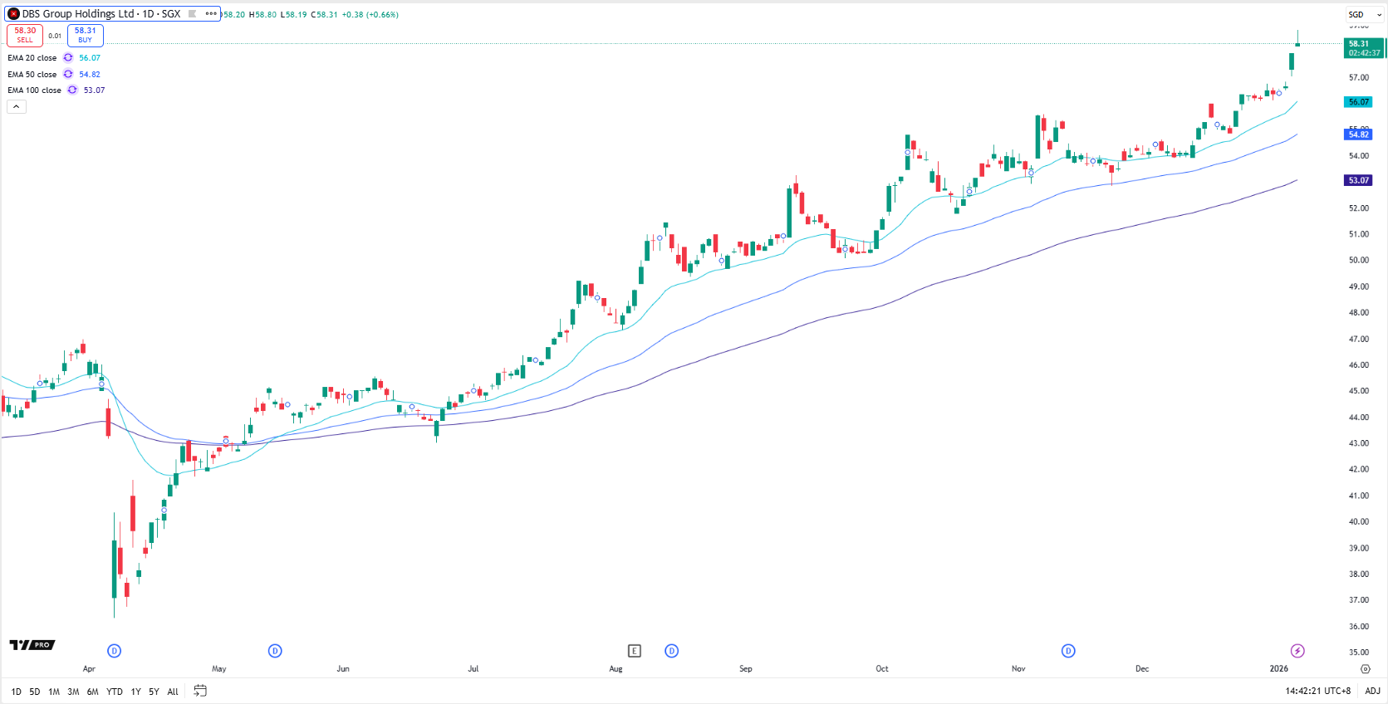Click the 58.30 SELL button
1388x704 pixels.
pos(25,35)
